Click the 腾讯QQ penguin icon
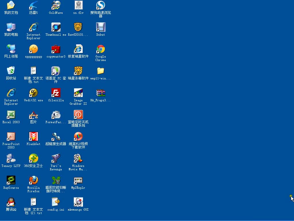This screenshot has width=294, height=221. point(11,202)
